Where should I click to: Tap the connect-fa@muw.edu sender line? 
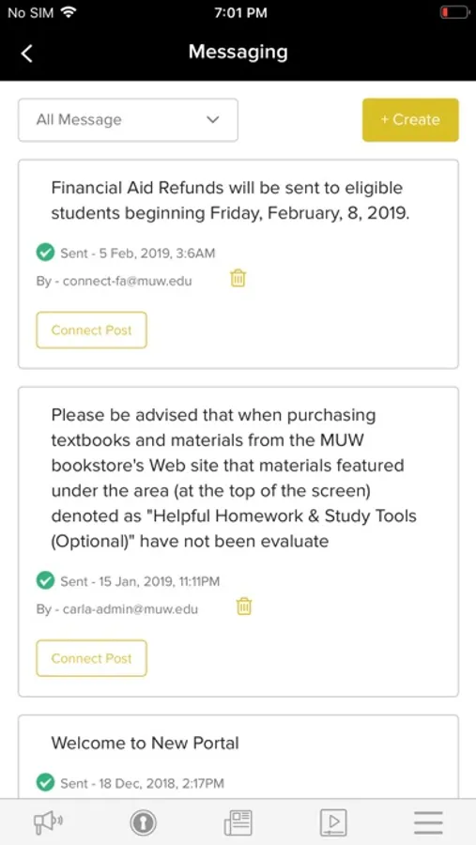pos(114,281)
